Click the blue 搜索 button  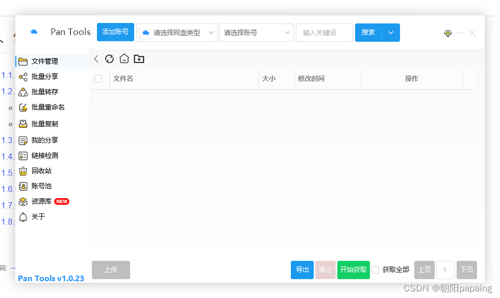click(368, 33)
